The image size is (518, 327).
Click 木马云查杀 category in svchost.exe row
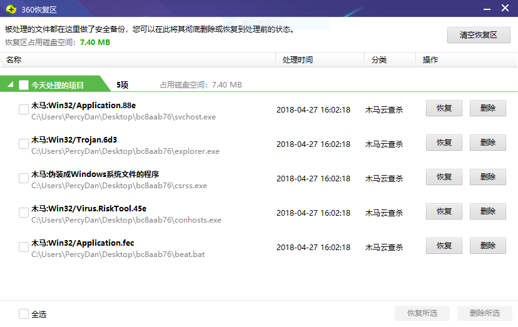(x=384, y=109)
